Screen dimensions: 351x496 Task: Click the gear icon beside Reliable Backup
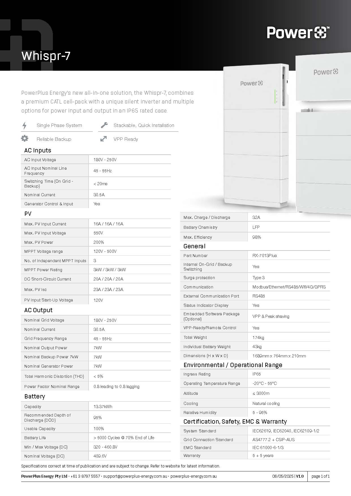25,139
